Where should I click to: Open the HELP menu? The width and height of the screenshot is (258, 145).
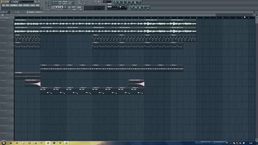click(x=37, y=5)
